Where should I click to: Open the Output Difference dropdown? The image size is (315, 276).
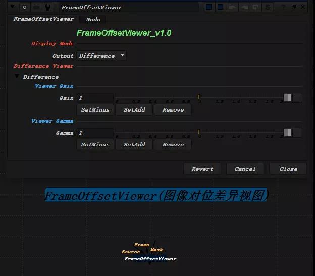pyautogui.click(x=101, y=56)
